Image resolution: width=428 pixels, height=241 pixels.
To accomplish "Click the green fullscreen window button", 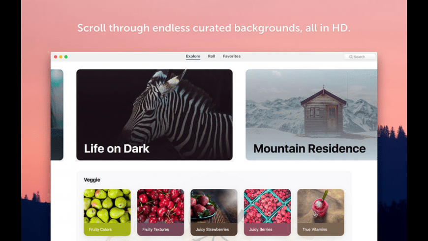I will (x=66, y=57).
